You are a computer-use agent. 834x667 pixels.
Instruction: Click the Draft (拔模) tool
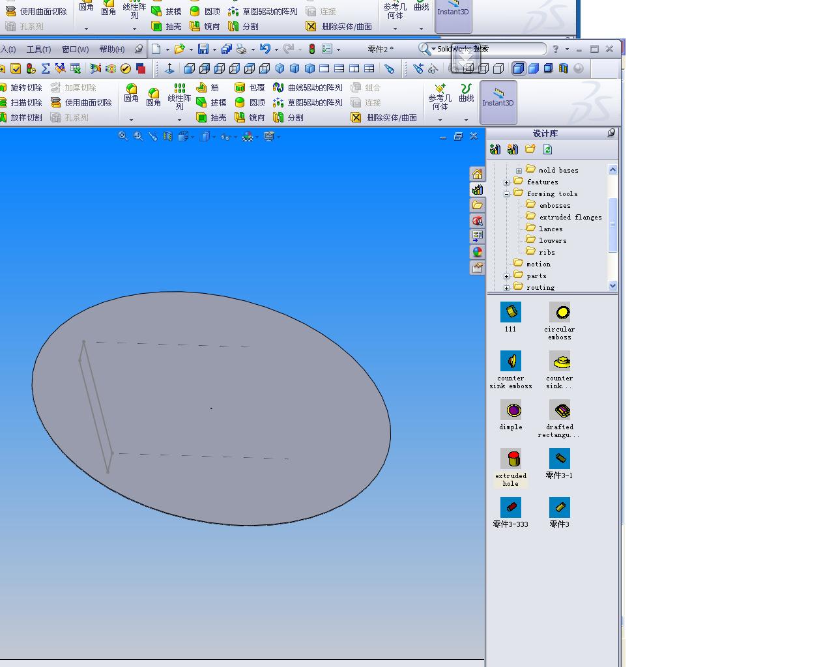coord(212,102)
